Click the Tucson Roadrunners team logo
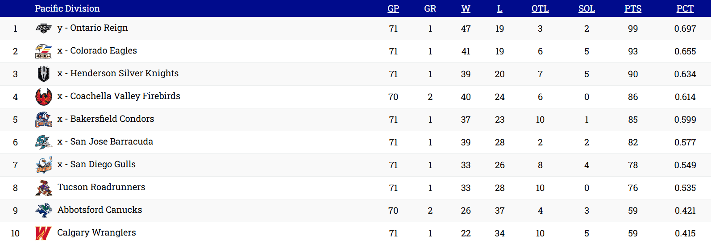Viewport: 711px width, 244px height. point(43,188)
